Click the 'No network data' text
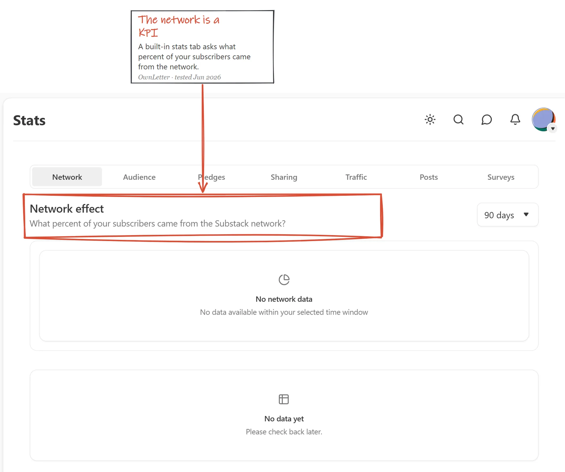Viewport: 565px width, 472px height. click(284, 299)
